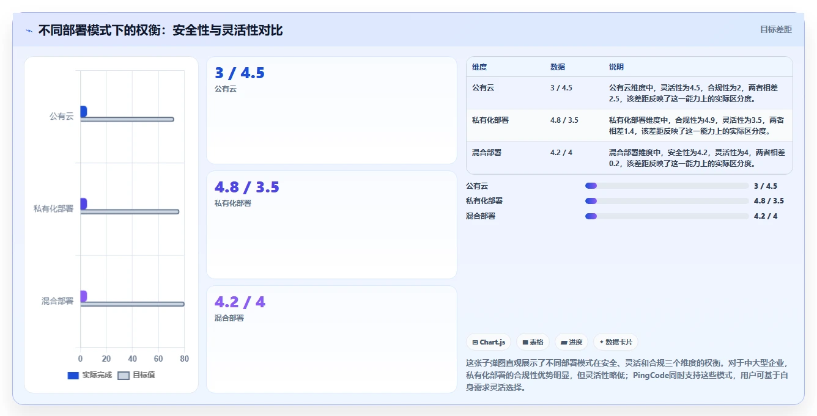This screenshot has width=817, height=416.
Task: Open the 4.8 / 3.5 私有化部署 data card
Action: click(331, 225)
